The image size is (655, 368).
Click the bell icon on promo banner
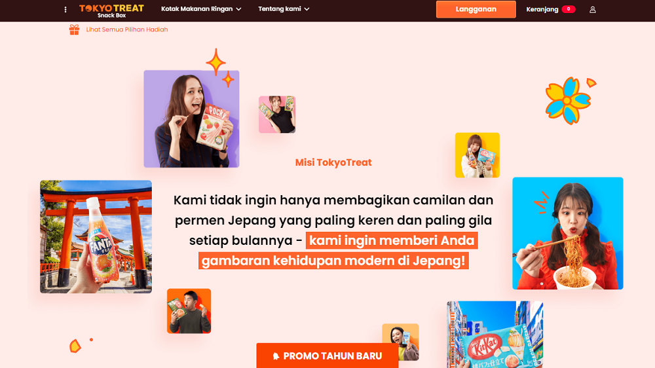(276, 356)
